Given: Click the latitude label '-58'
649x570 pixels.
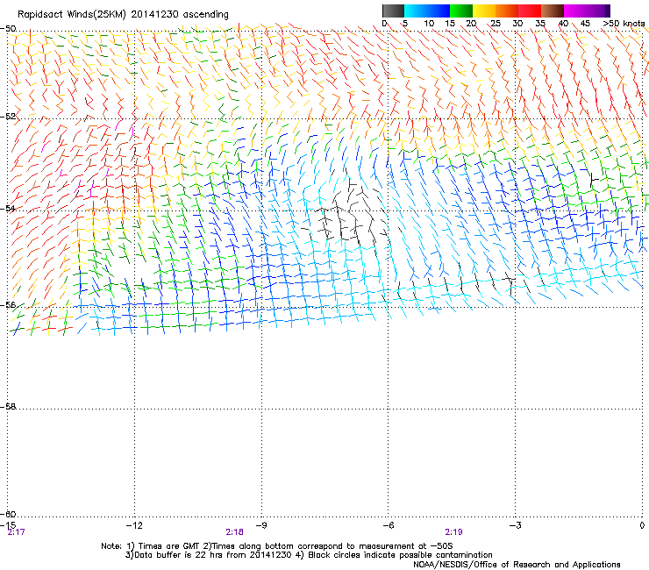Looking at the screenshot, I should pos(8,407).
